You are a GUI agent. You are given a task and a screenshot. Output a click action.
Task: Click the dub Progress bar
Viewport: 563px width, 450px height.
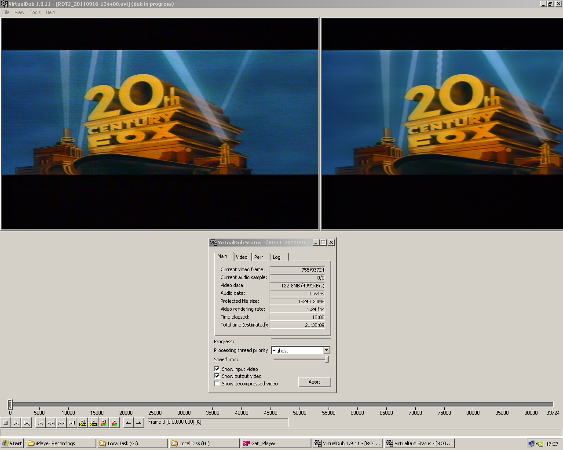coord(301,341)
